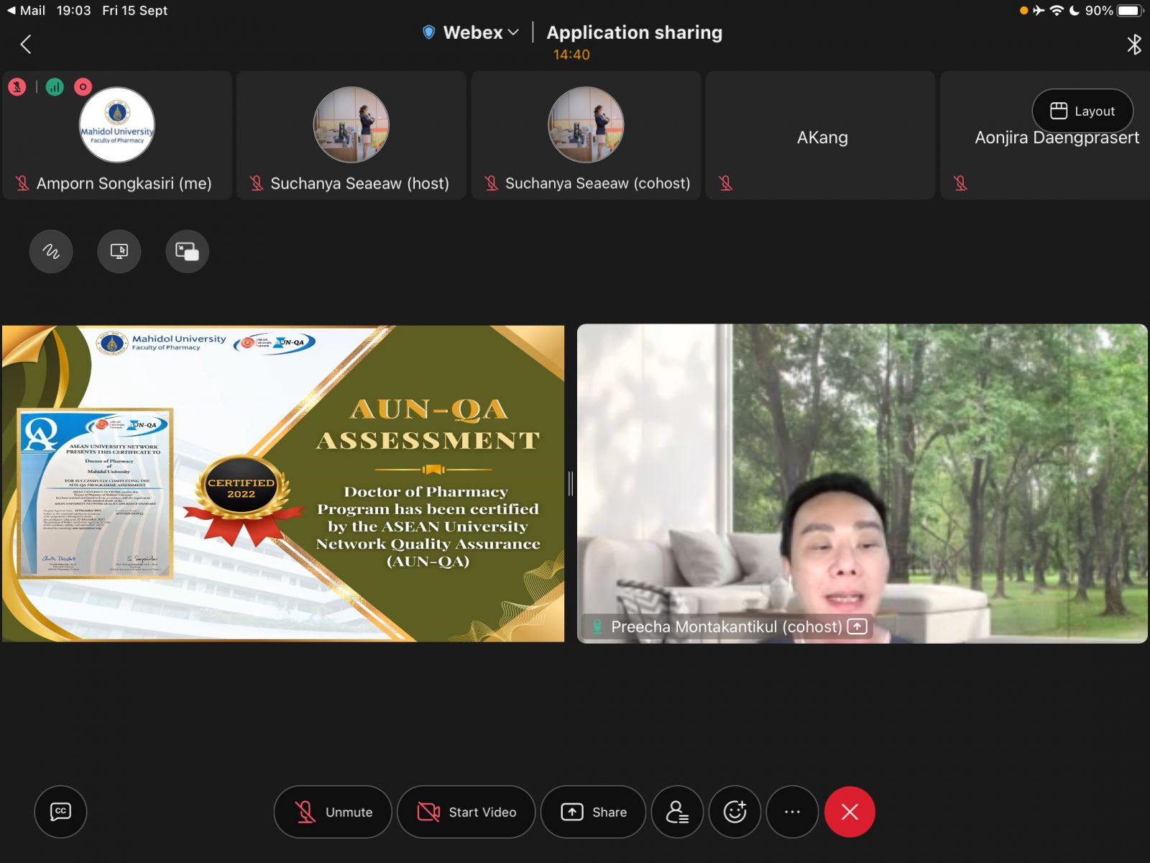This screenshot has height=863, width=1150.
Task: Tap the battery indicator in status bar
Action: pyautogui.click(x=1130, y=10)
